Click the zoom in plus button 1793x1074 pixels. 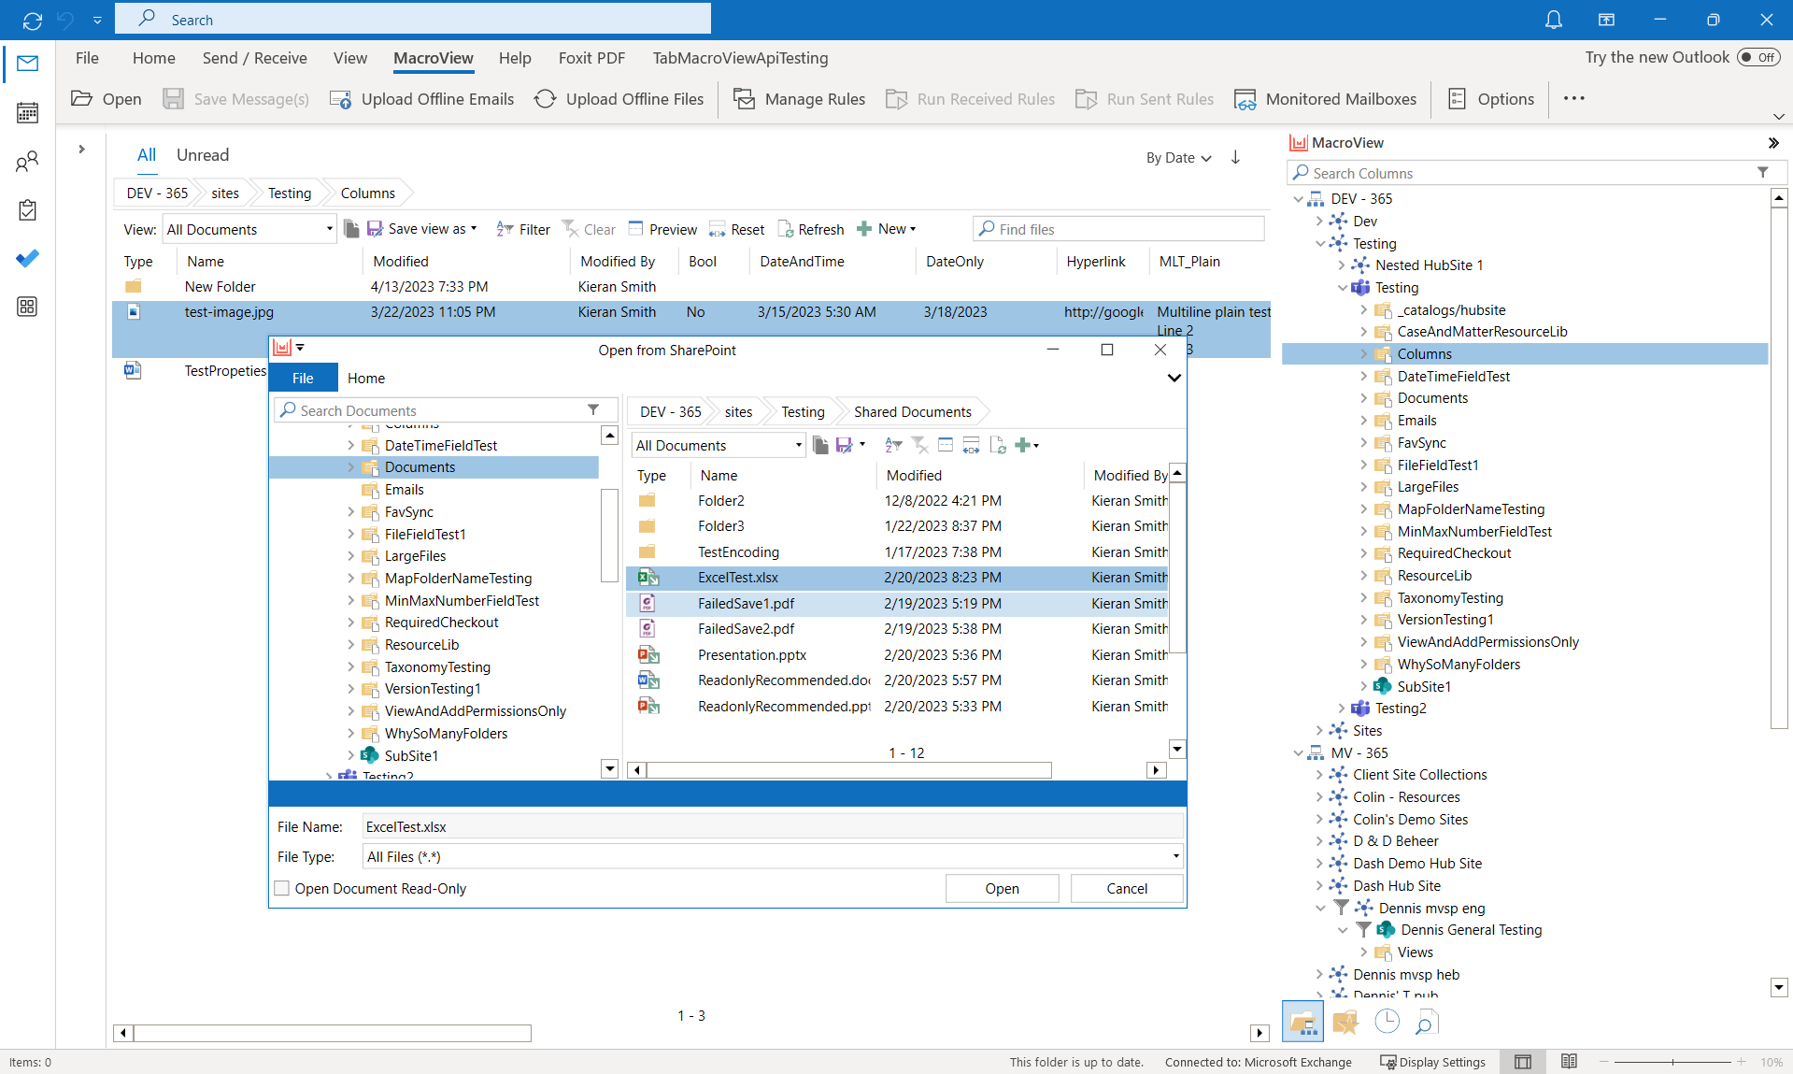(1742, 1062)
